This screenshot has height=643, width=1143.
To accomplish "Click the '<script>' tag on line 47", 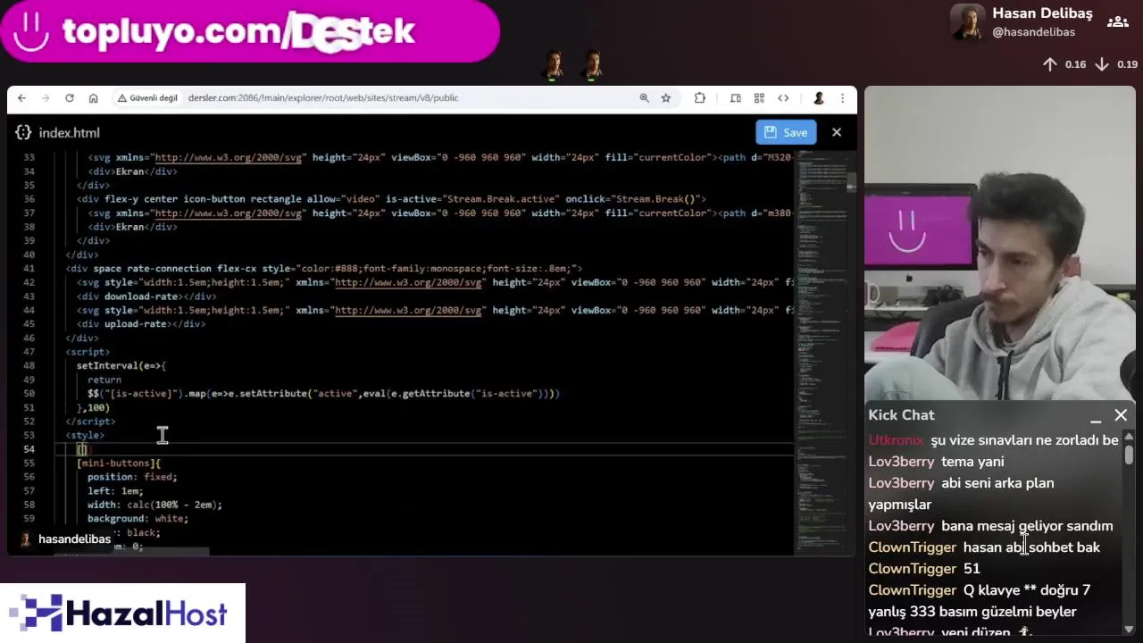I will (88, 352).
